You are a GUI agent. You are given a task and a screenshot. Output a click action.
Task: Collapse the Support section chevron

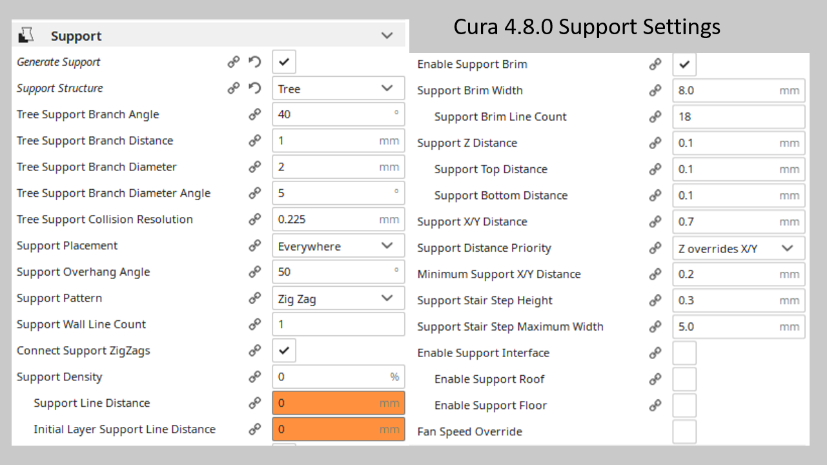(x=387, y=36)
